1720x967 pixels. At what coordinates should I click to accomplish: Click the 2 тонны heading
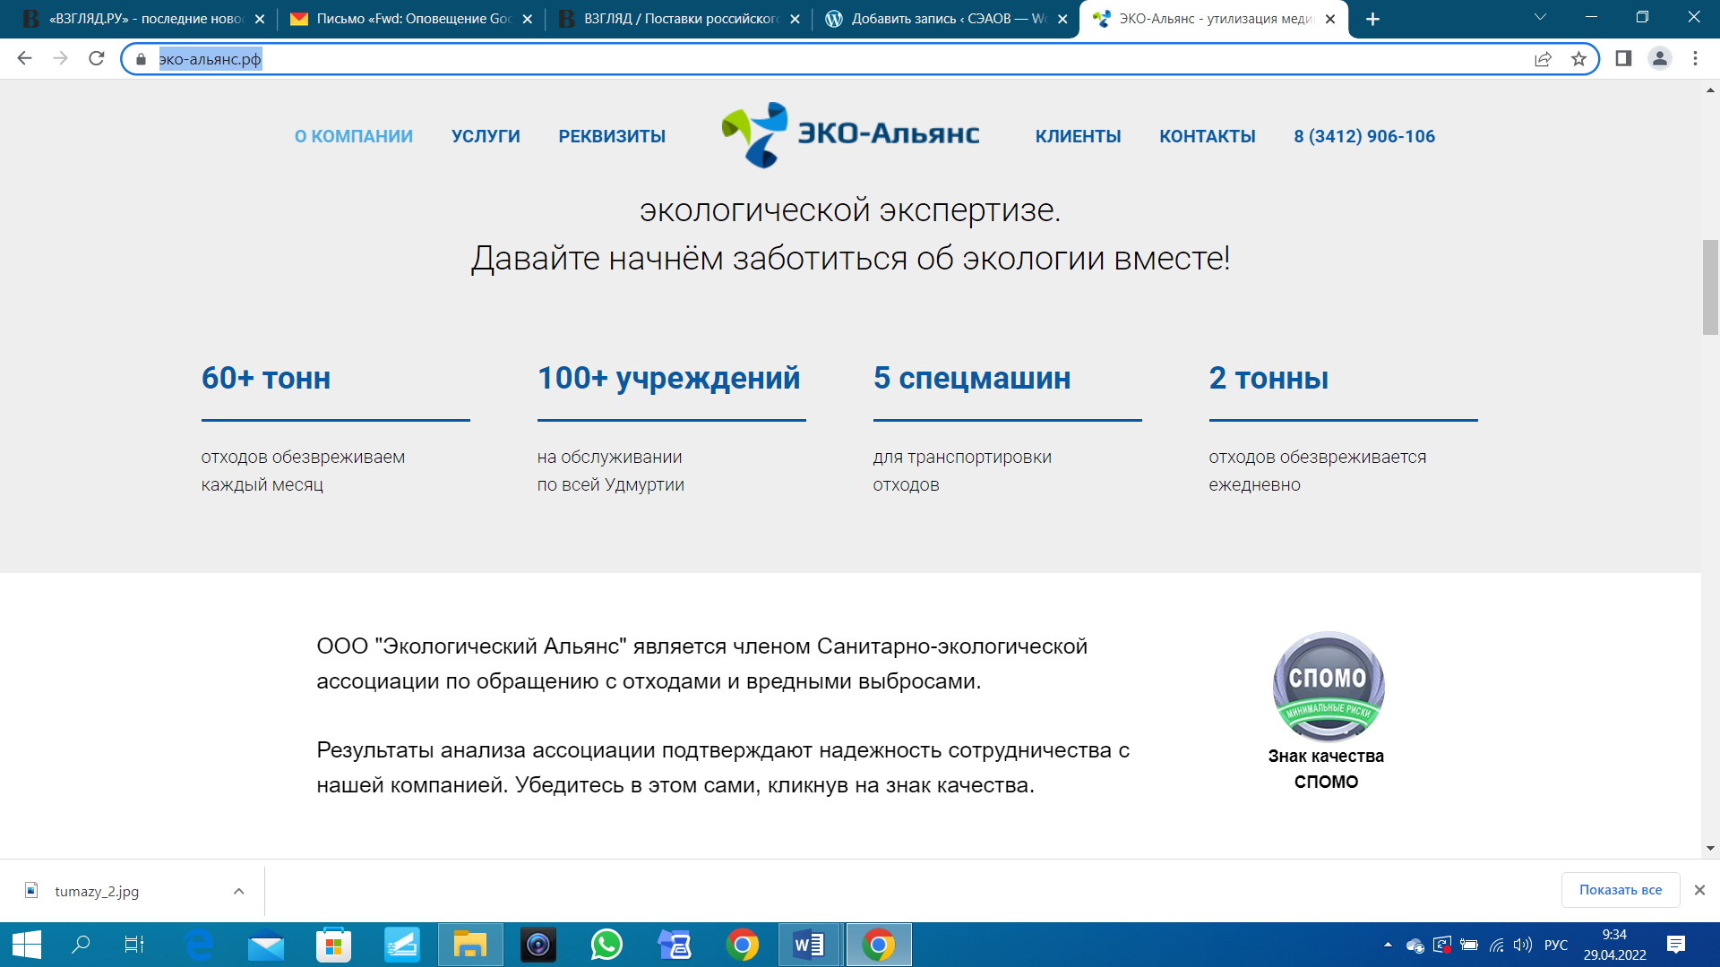click(x=1268, y=378)
